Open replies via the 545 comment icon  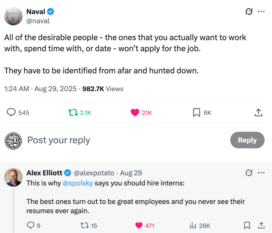(x=11, y=112)
